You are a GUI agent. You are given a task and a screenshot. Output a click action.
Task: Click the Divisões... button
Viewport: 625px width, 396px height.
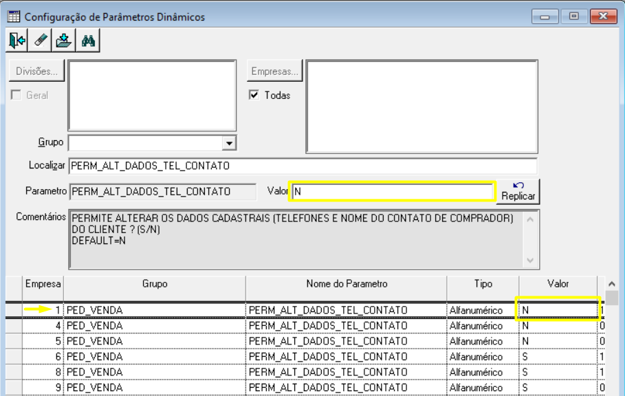pyautogui.click(x=36, y=71)
